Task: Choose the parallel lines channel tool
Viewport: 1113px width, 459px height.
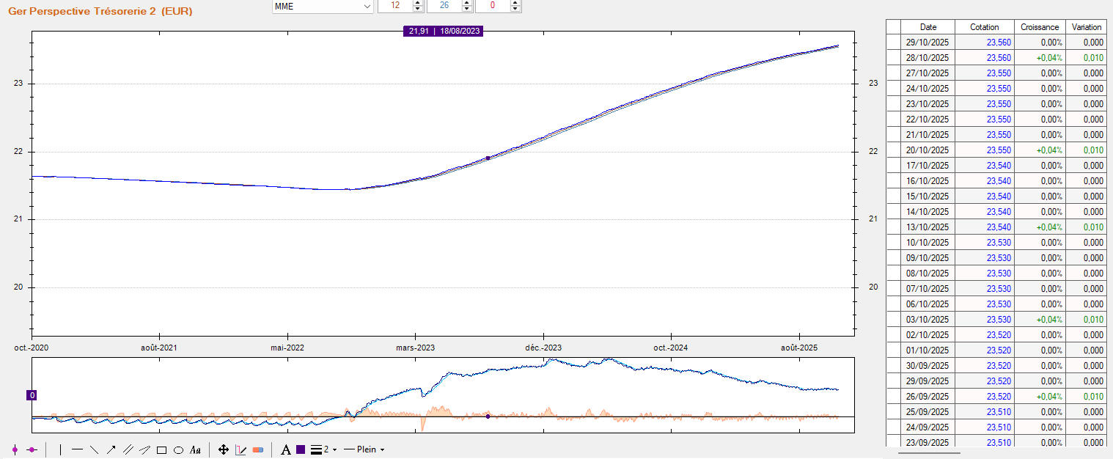Action: point(128,449)
